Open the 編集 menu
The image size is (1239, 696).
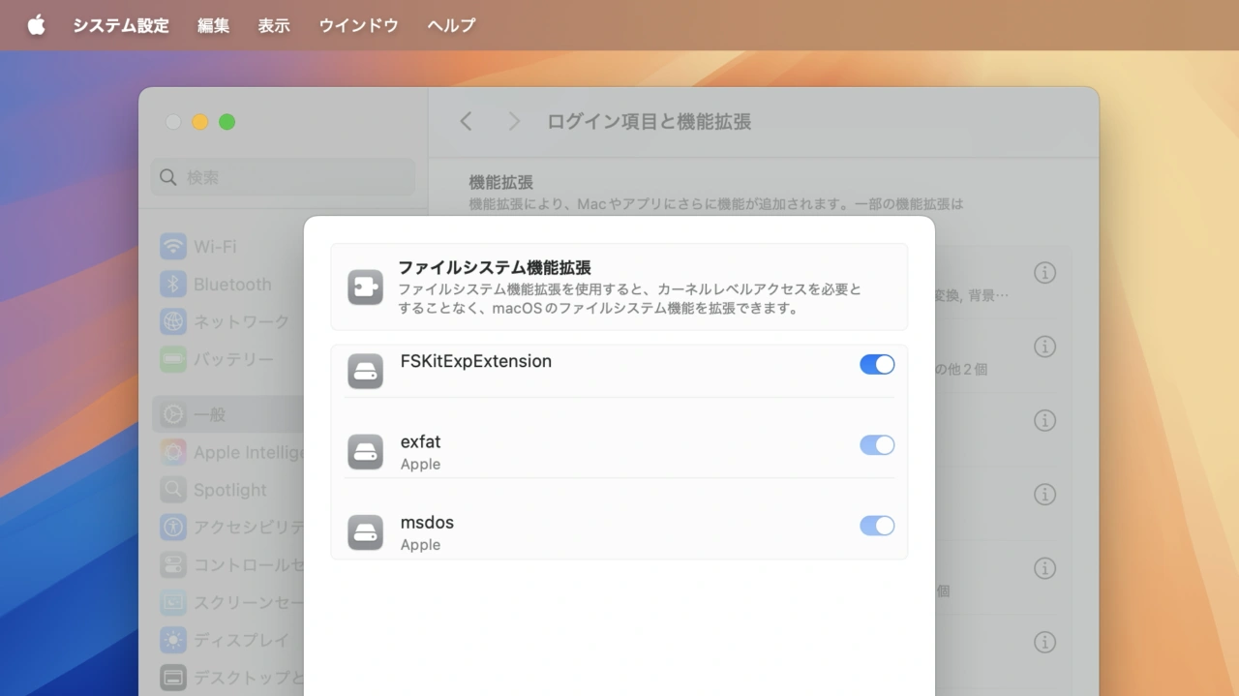(213, 25)
